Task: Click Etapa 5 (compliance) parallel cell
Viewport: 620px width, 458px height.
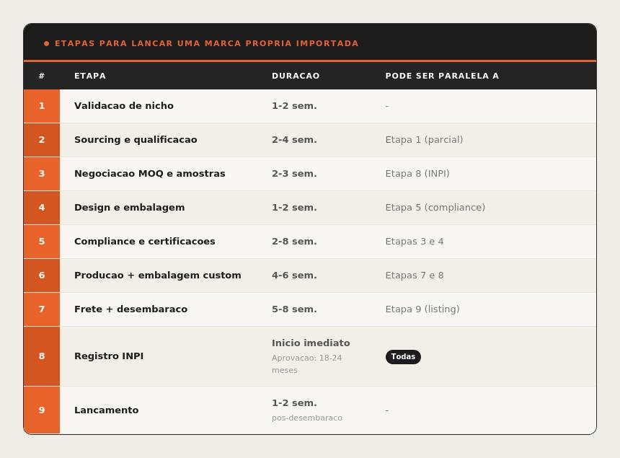Action: coord(435,208)
